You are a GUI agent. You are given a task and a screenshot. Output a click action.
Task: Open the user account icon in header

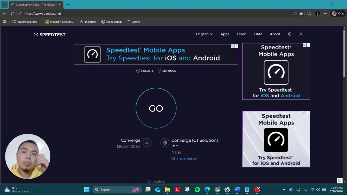click(301, 34)
